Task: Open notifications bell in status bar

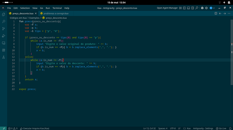Action: coord(230,128)
